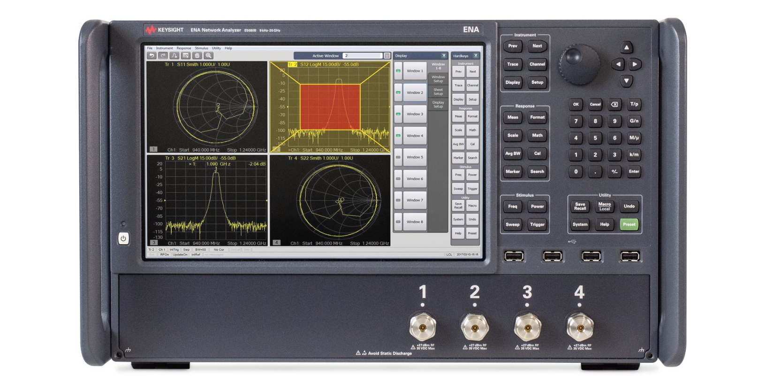This screenshot has width=766, height=376.
Task: Click the add window icon in the toolbar
Action: (186, 55)
